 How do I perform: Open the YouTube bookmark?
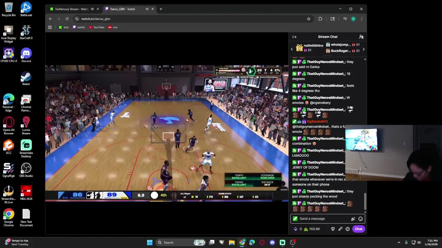coord(96,27)
